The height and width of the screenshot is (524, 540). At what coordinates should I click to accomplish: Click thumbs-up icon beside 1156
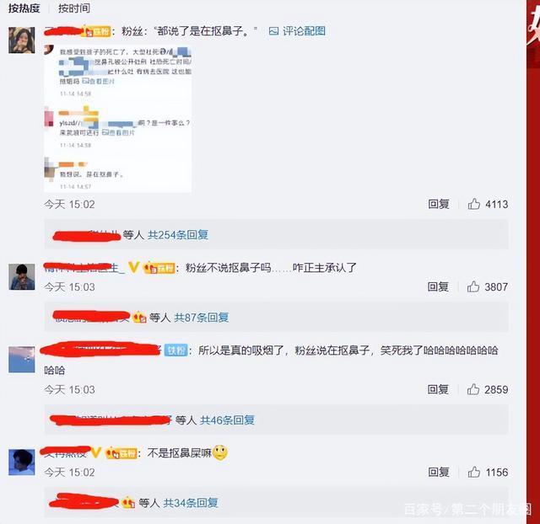pyautogui.click(x=474, y=472)
